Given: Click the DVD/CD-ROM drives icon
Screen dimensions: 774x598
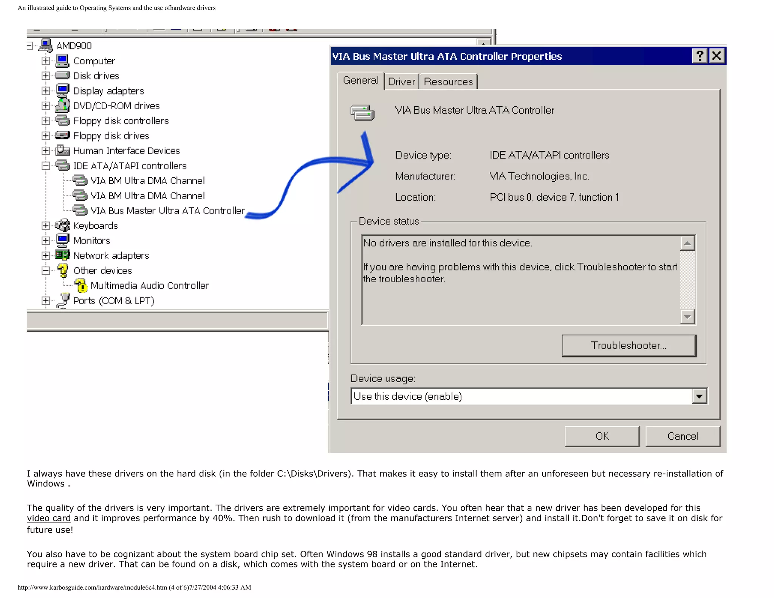Looking at the screenshot, I should (62, 105).
